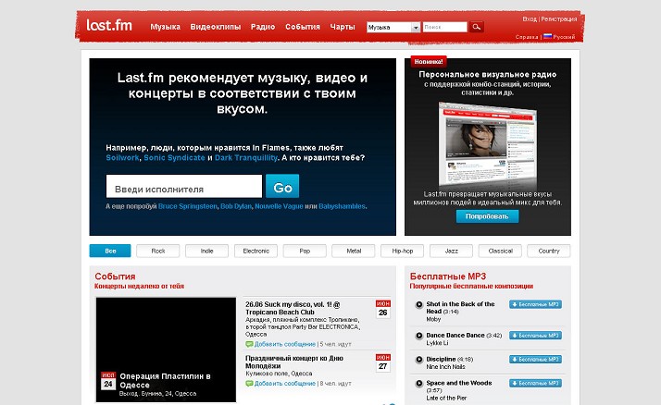Open the 26.06 Suck my disco event title

tap(293, 308)
